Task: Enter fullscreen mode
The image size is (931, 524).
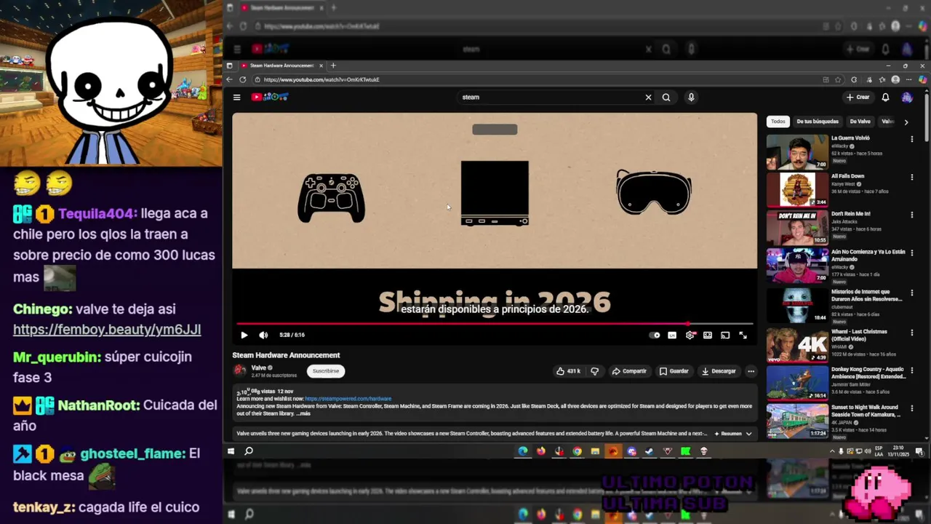Action: tap(743, 335)
